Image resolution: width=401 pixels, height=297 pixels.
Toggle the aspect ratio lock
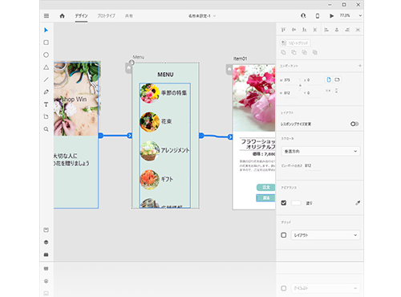(300, 85)
